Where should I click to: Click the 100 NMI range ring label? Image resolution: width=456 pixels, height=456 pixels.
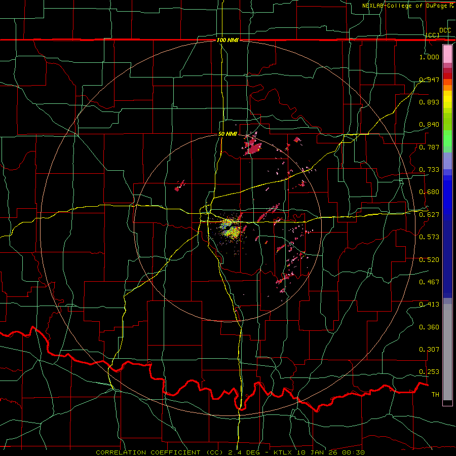tap(227, 40)
